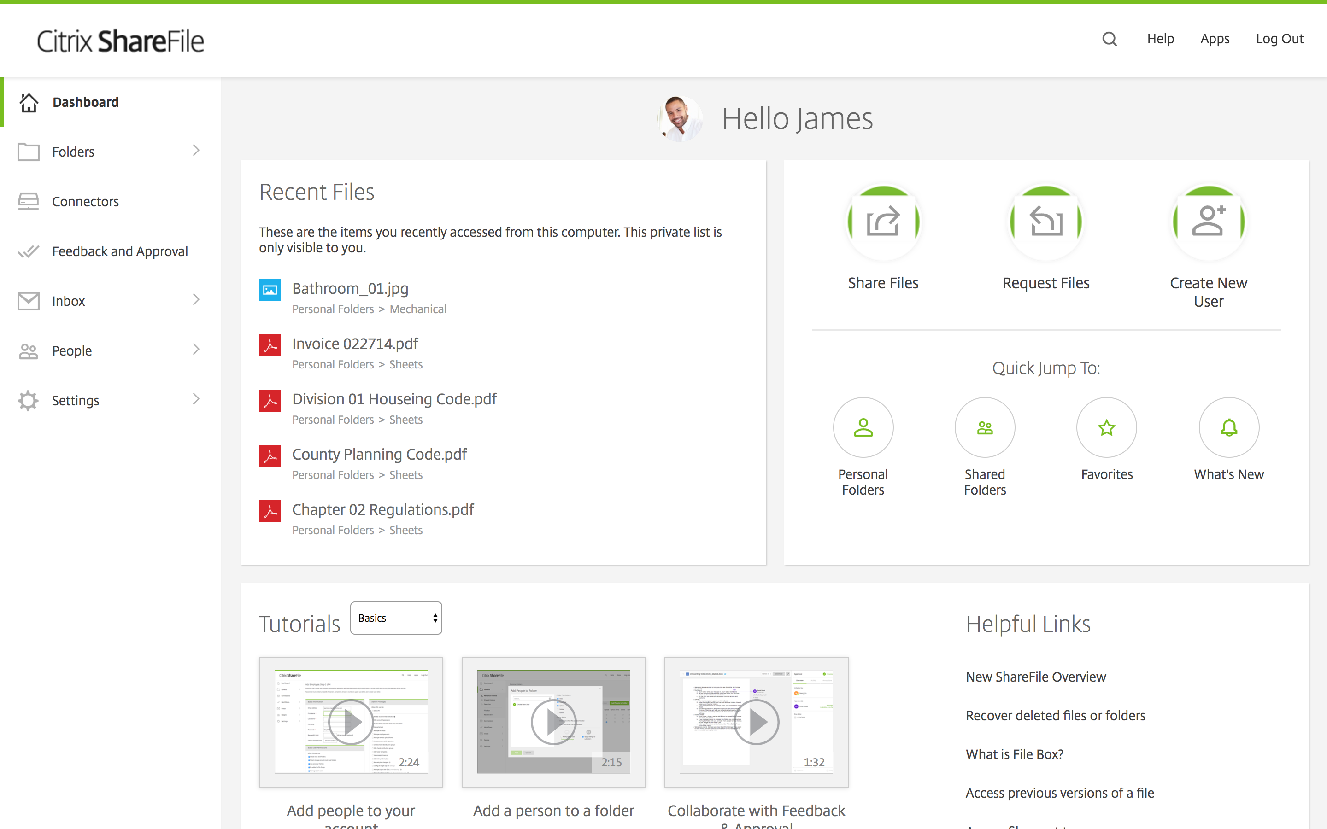Image resolution: width=1327 pixels, height=829 pixels.
Task: Expand the Inbox navigation item
Action: click(x=195, y=299)
